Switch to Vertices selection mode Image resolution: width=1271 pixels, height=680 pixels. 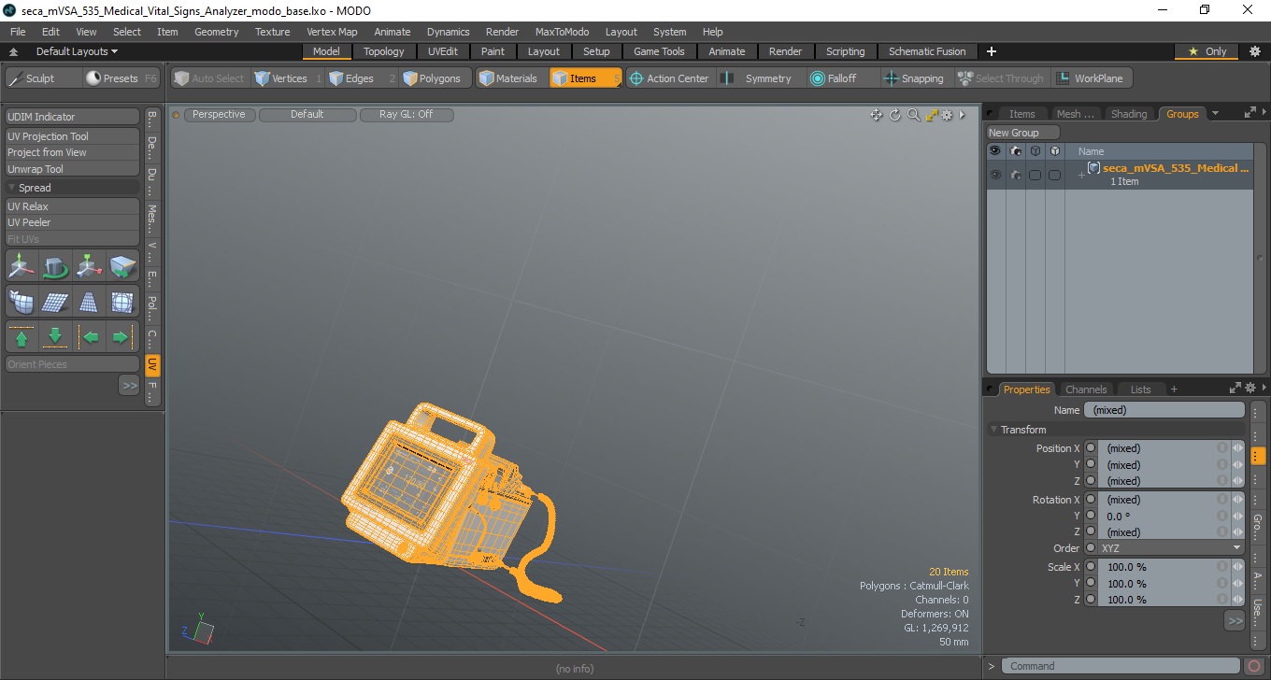coord(289,78)
